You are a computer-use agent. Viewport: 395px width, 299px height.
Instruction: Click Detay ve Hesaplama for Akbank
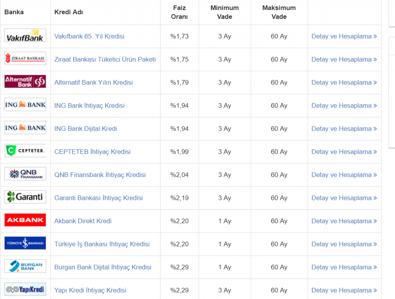click(344, 221)
